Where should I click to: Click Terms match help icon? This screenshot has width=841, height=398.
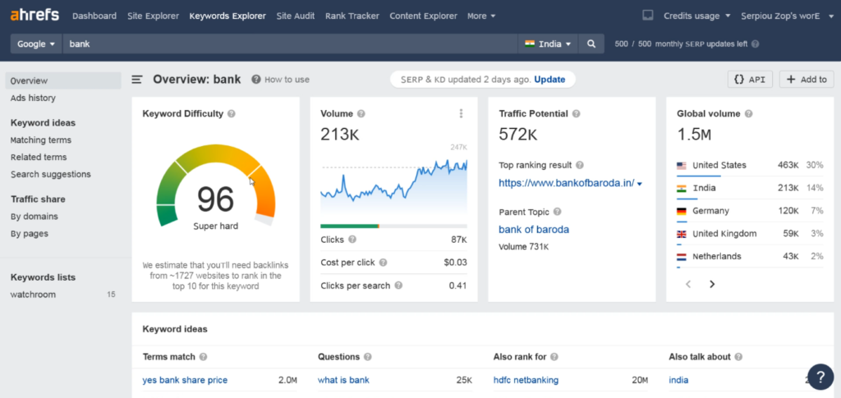(x=204, y=357)
